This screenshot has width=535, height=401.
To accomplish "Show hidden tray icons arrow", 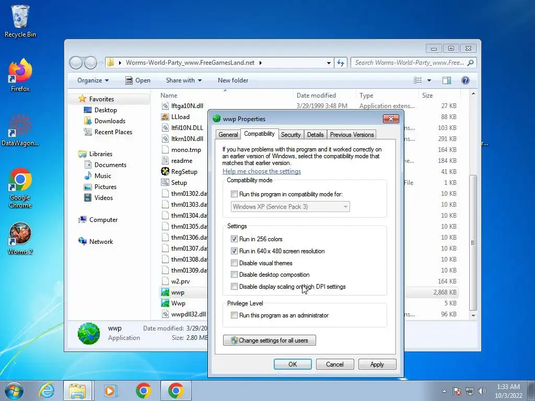I will pos(444,391).
